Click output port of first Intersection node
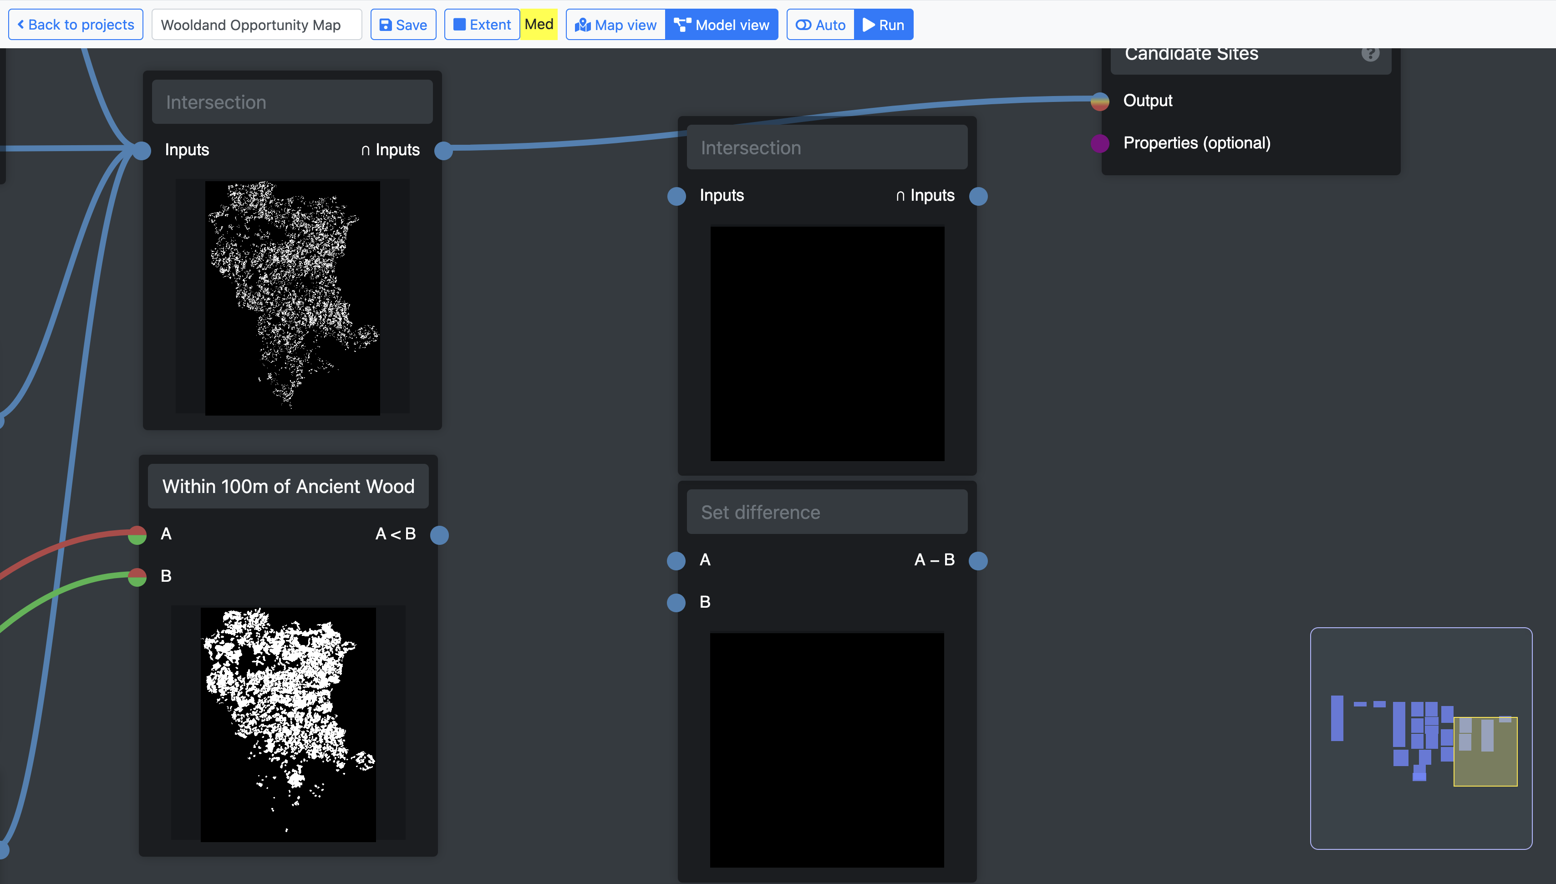 click(x=444, y=151)
